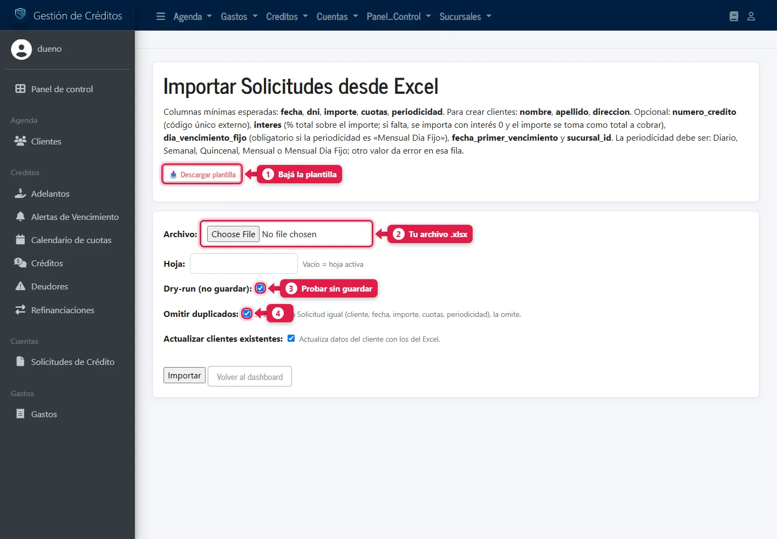Screen dimensions: 777x539
Task: Click the Refinanciaciones arrows icon
Action: pos(21,310)
